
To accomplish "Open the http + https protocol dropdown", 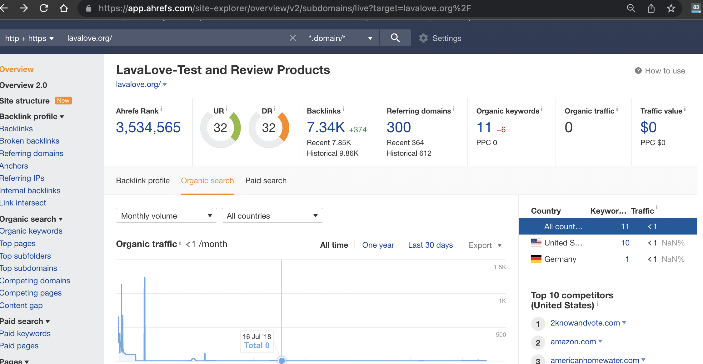I will tap(30, 38).
